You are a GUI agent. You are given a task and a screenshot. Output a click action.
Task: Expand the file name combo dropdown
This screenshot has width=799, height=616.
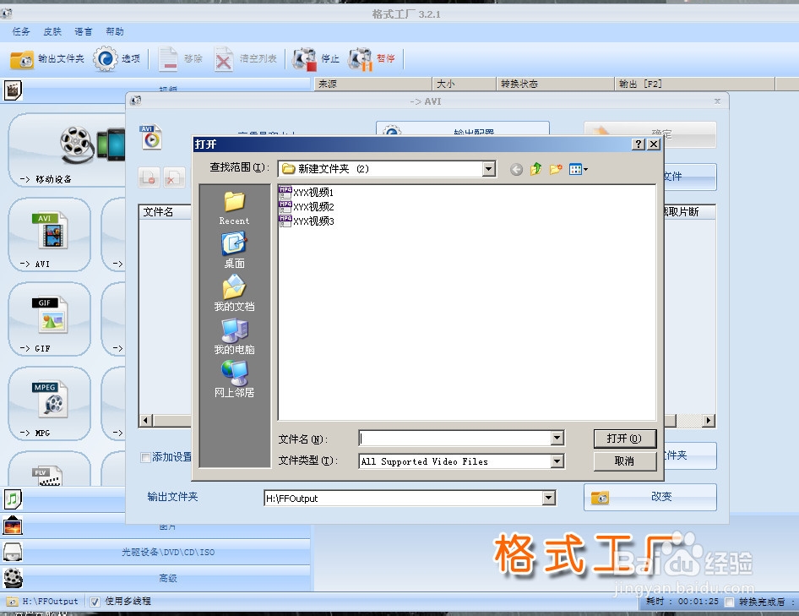tap(557, 438)
